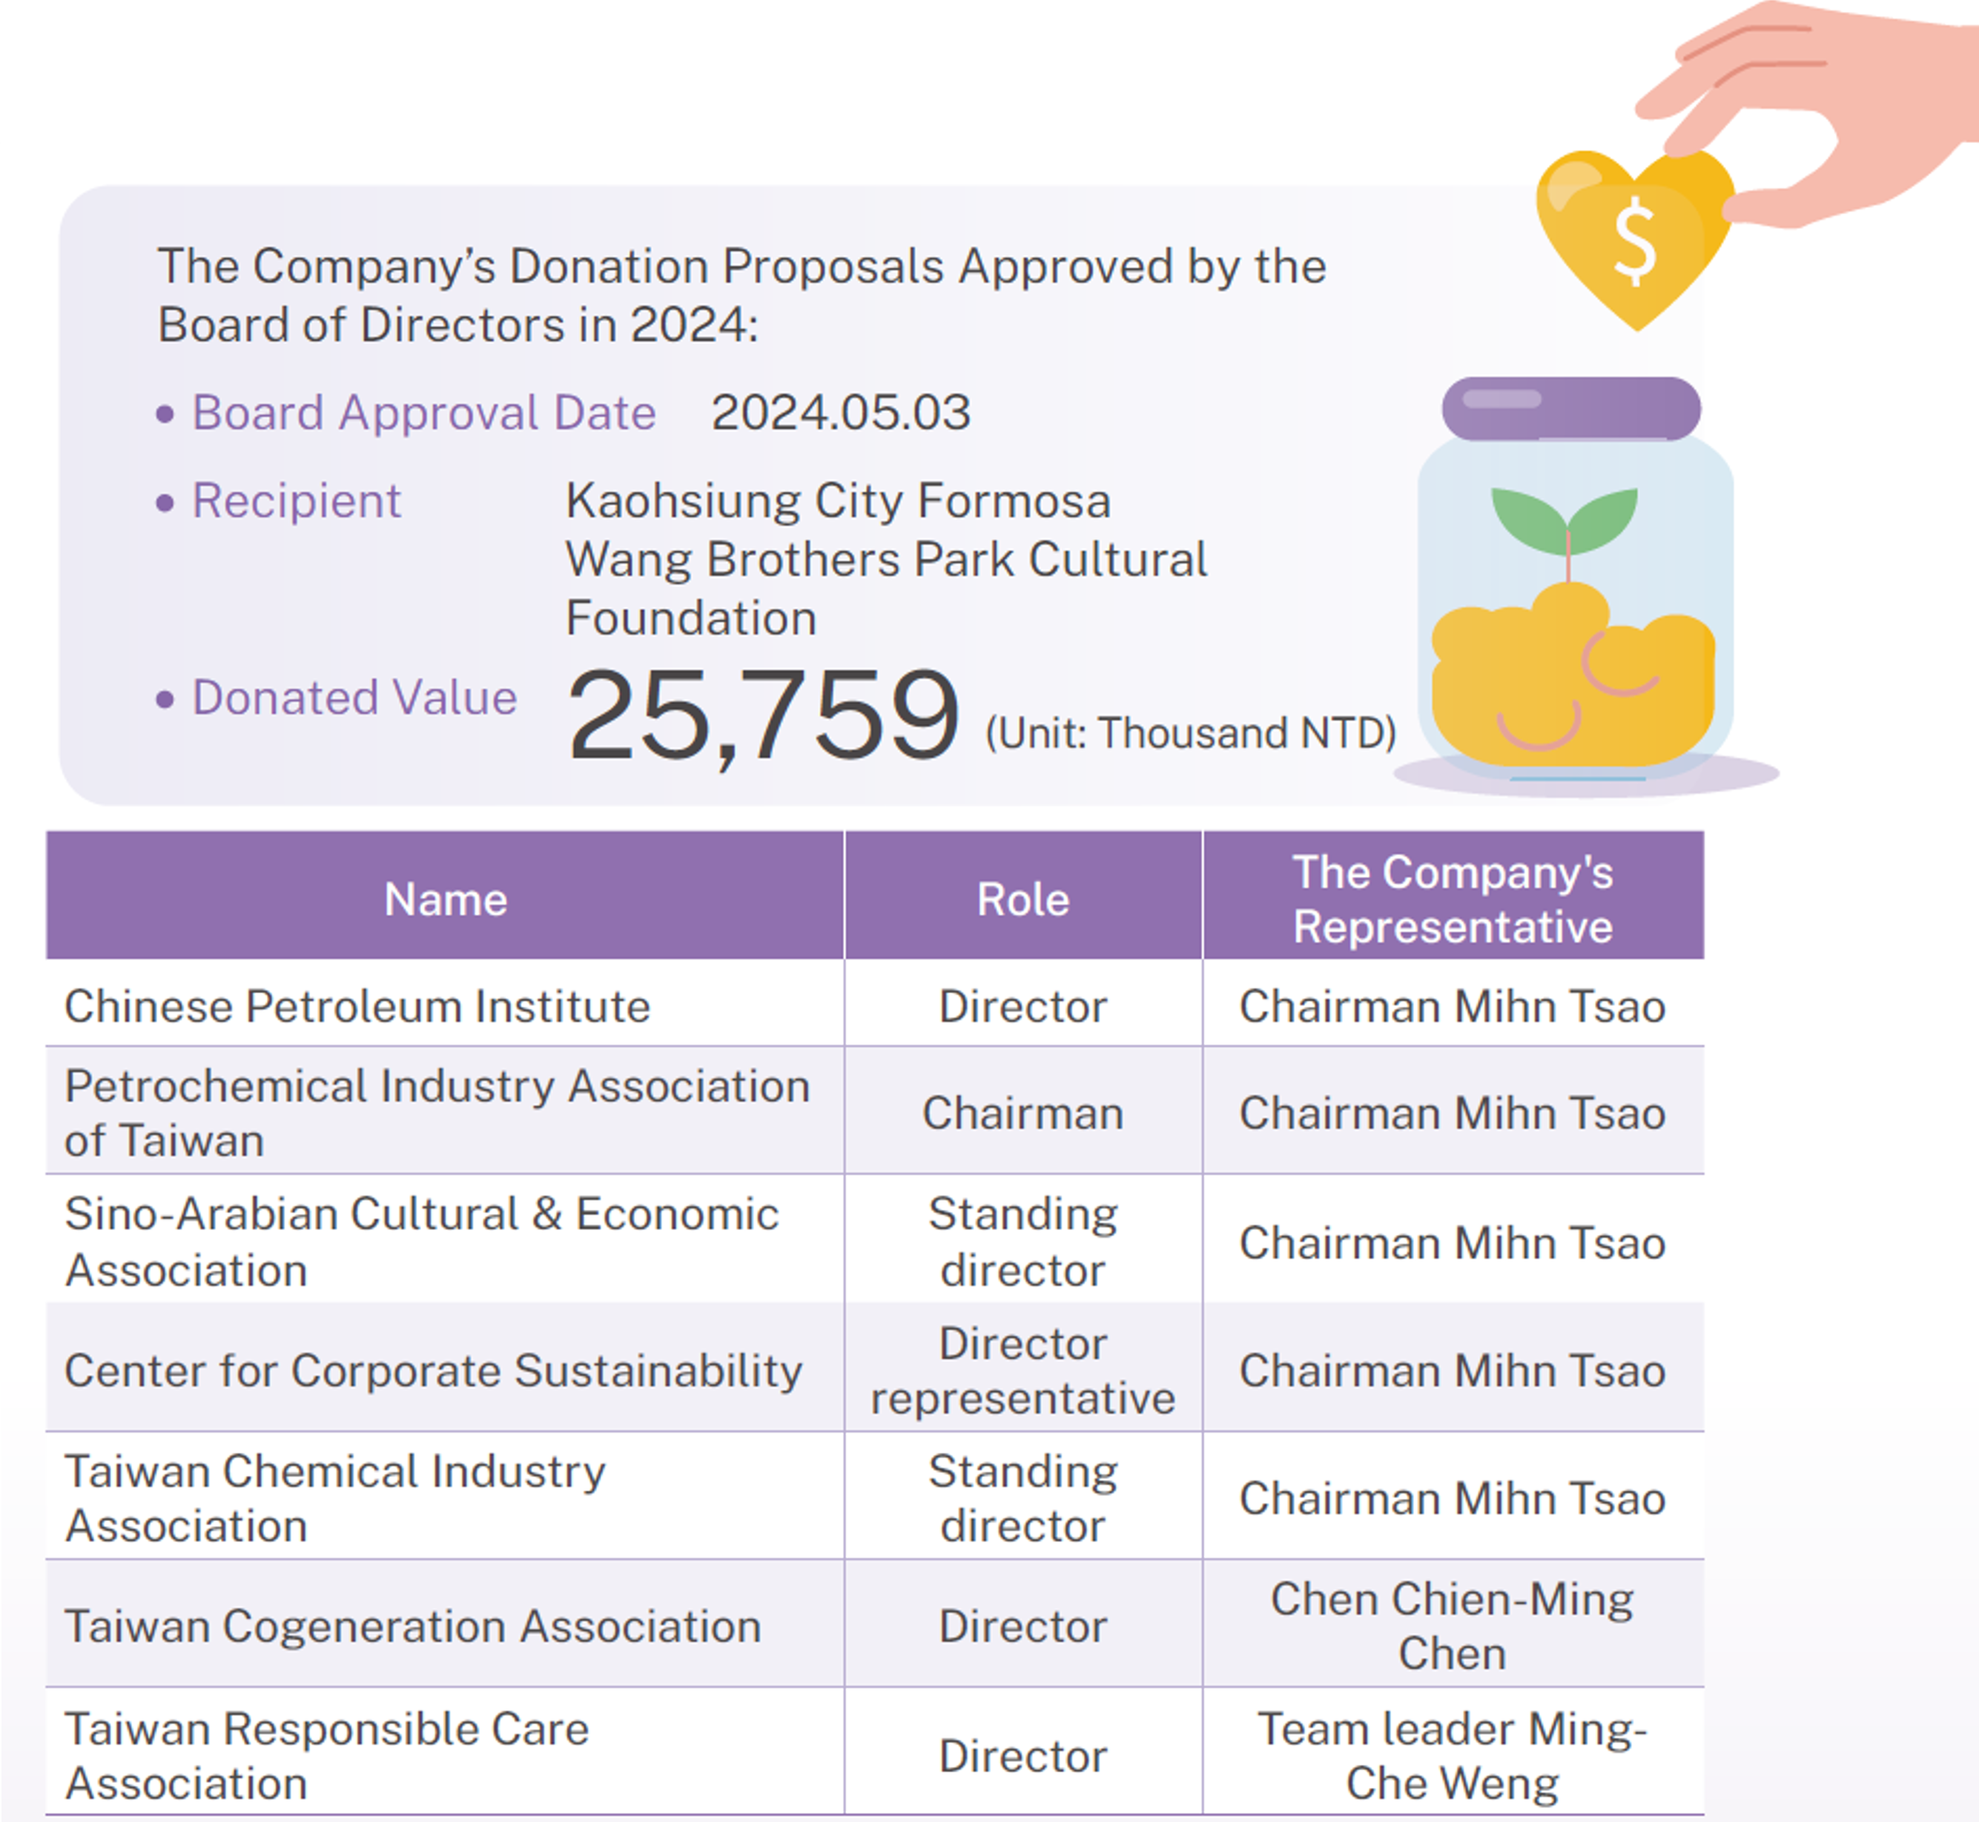Select the Chinese Petroleum Institute row
The image size is (1979, 1822).
click(357, 1007)
